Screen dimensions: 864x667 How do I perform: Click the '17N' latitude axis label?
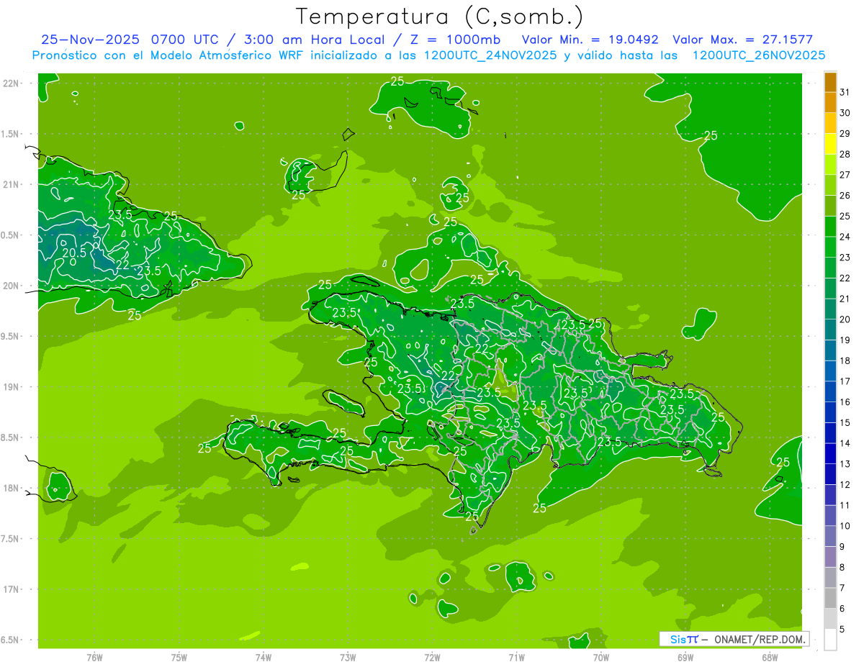click(x=11, y=589)
